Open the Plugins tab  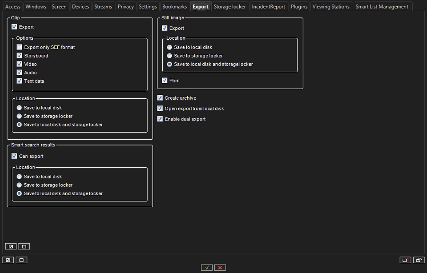tap(299, 7)
